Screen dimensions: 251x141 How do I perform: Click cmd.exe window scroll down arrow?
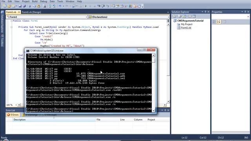153,110
